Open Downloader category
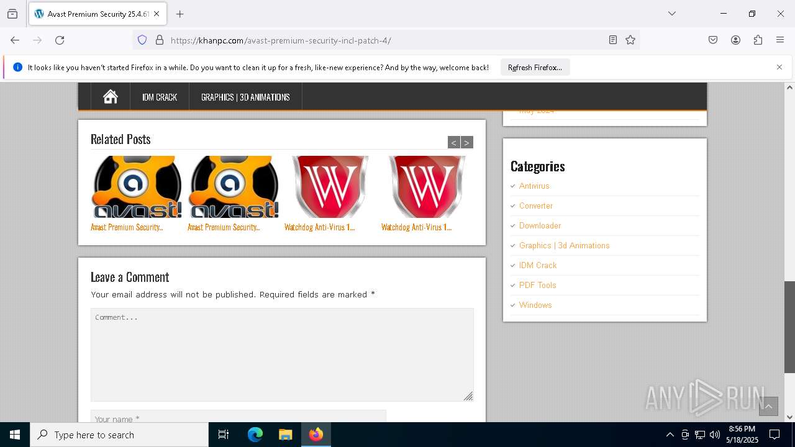The image size is (795, 447). point(540,225)
